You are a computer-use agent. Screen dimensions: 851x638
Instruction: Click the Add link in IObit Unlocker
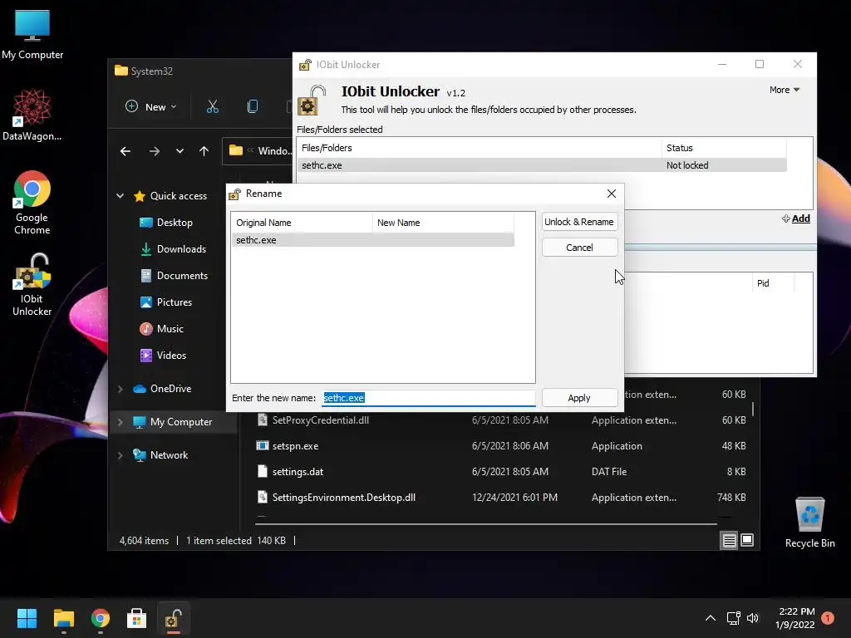796,218
